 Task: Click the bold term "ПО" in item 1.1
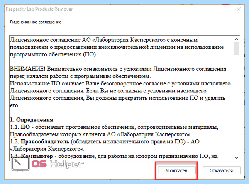[x=25, y=127]
